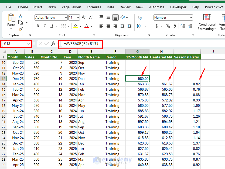Open the Power Pivot tab

[x=214, y=7]
